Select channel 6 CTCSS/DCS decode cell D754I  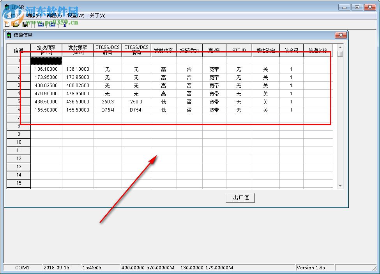(108, 110)
